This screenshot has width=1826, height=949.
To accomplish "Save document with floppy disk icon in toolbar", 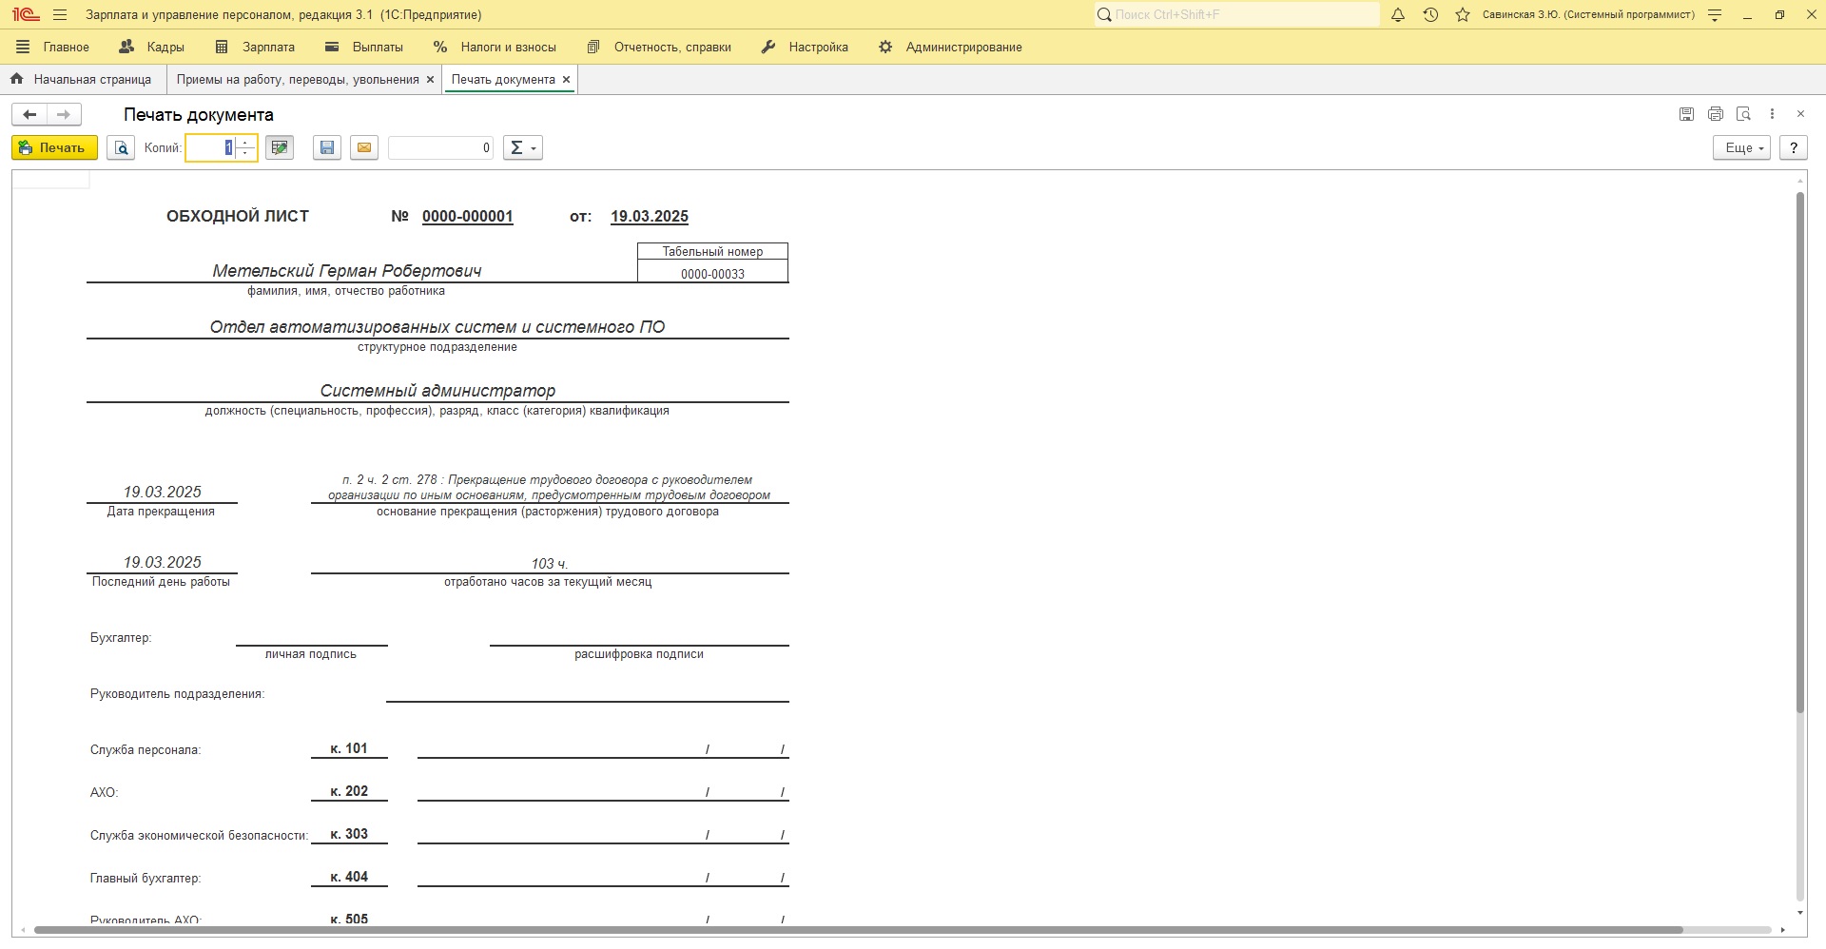I will coord(327,147).
